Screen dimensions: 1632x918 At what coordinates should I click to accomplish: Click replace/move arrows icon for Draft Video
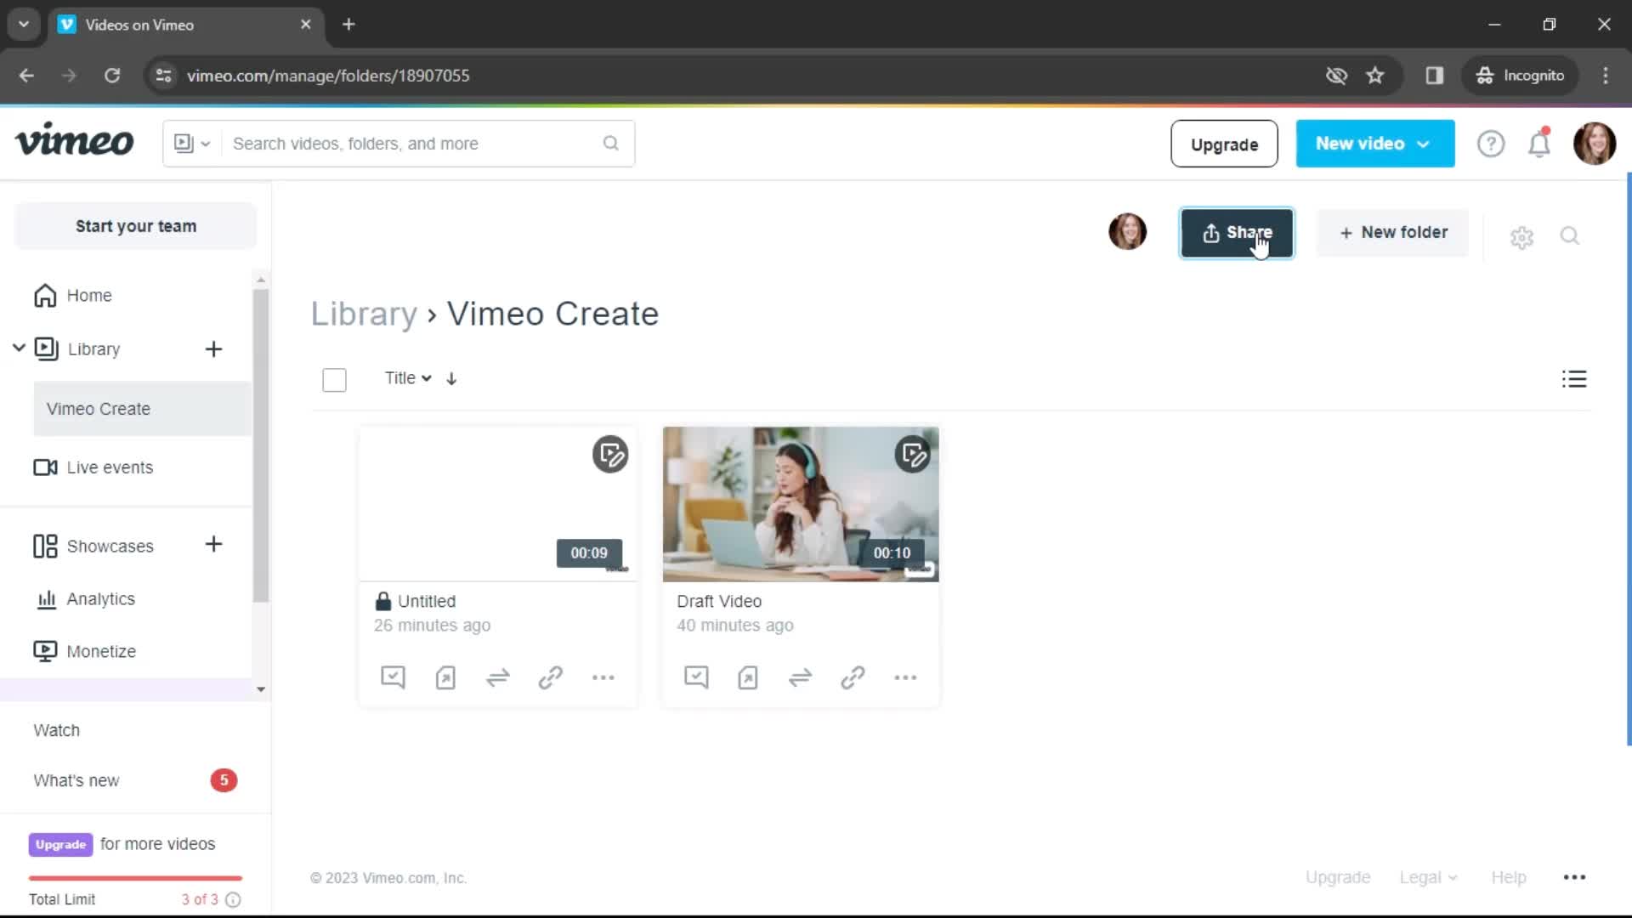[801, 677]
